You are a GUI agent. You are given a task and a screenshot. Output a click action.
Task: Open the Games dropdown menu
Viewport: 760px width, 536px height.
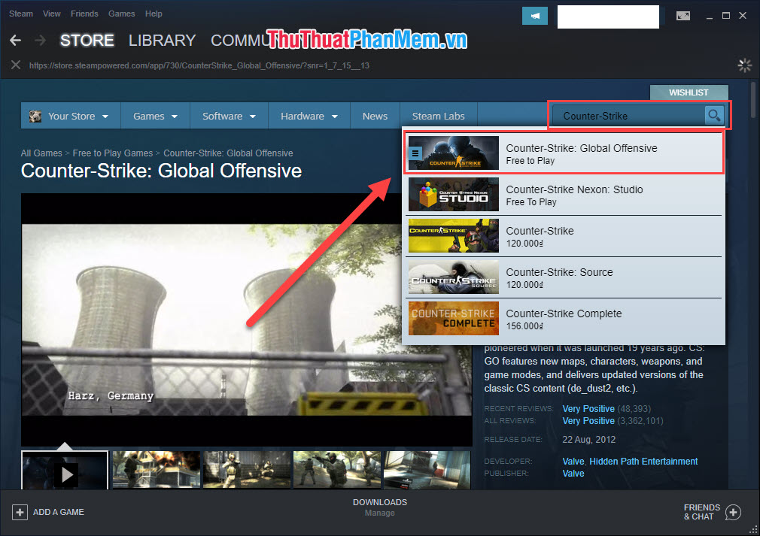pyautogui.click(x=154, y=115)
